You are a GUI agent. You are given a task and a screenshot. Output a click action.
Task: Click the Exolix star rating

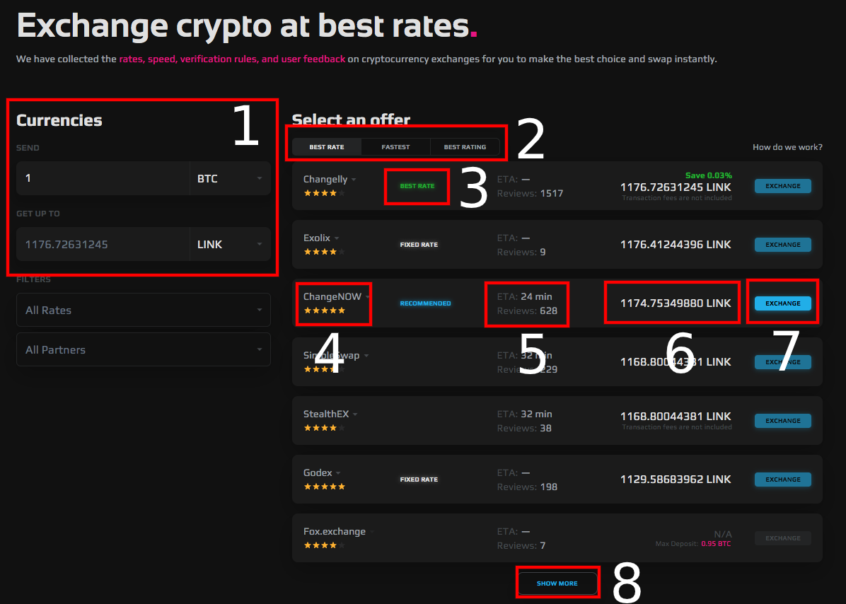point(324,252)
